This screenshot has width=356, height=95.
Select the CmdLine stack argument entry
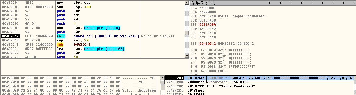pyautogui.click(x=281, y=78)
